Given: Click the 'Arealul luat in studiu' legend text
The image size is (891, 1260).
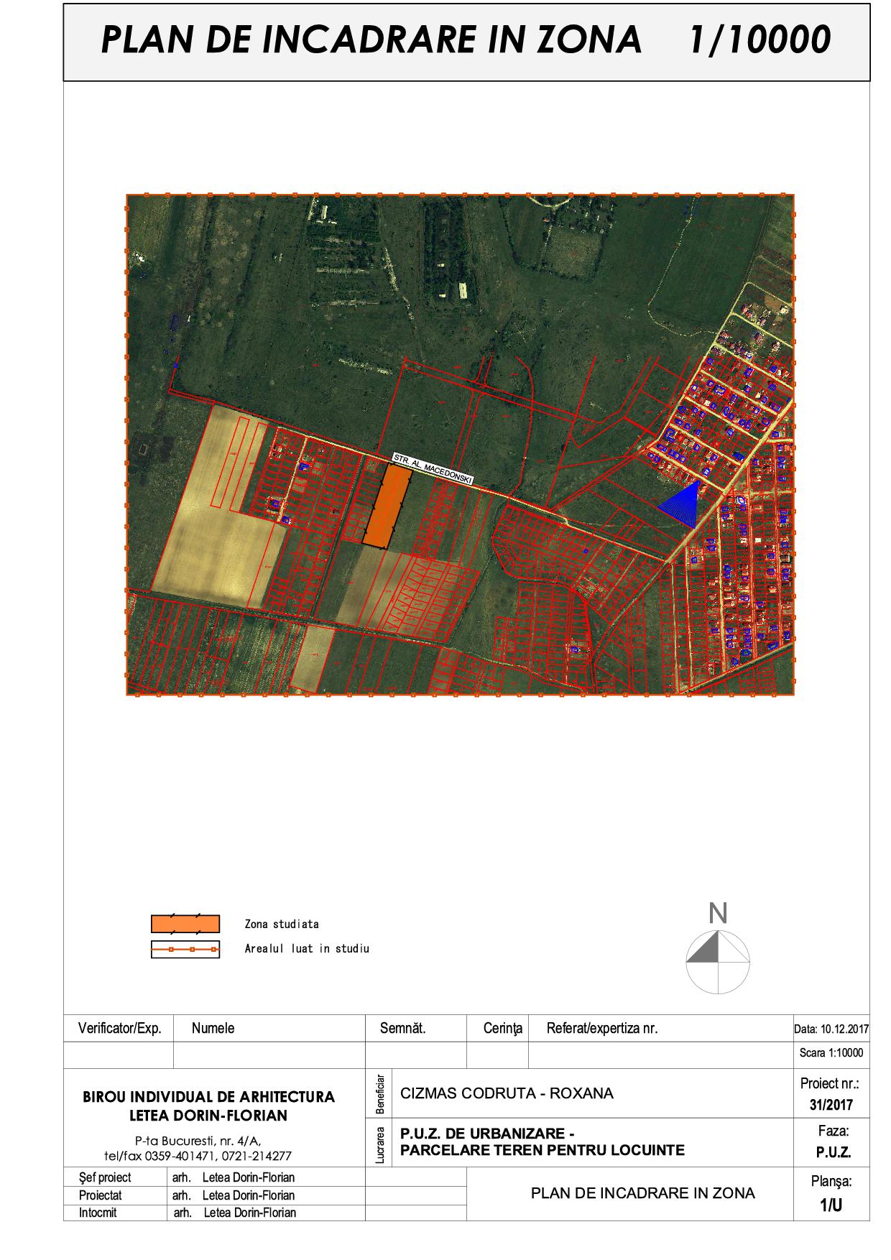Looking at the screenshot, I should (307, 949).
